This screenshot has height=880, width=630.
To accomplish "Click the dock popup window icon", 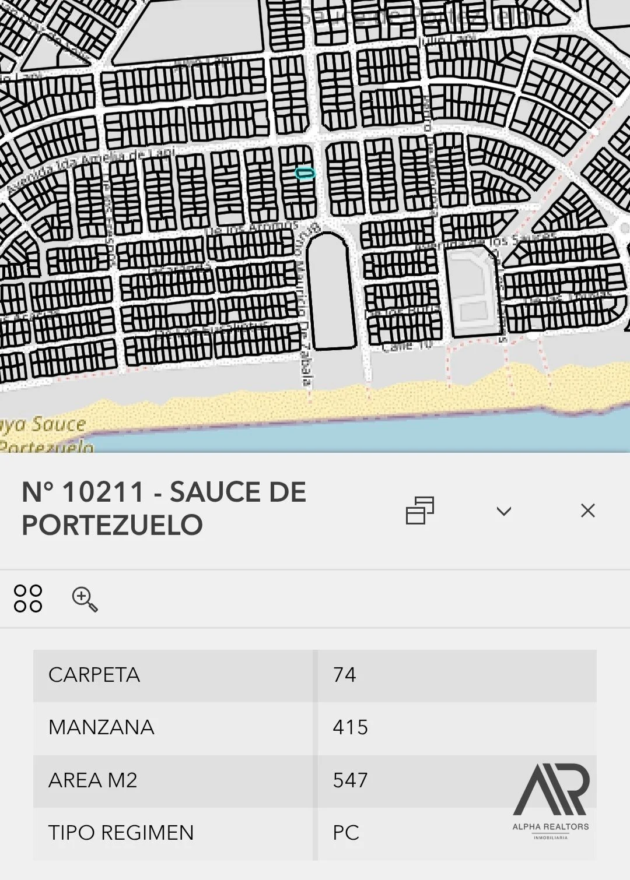I will (x=420, y=511).
